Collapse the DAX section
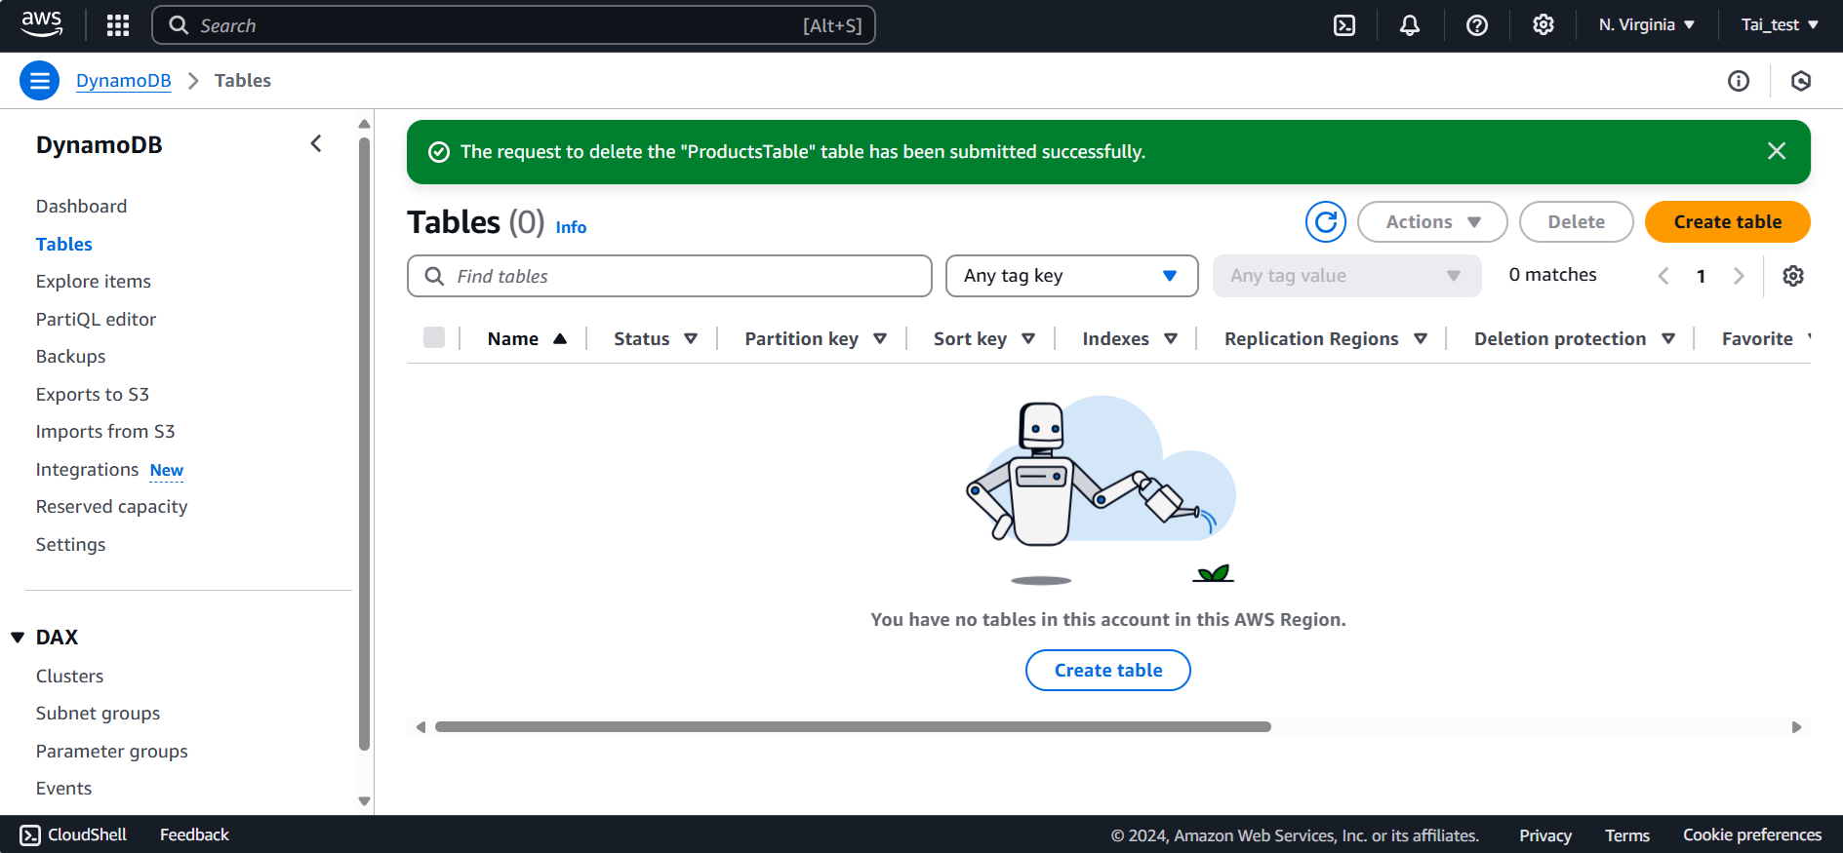The width and height of the screenshot is (1843, 853). 18,638
